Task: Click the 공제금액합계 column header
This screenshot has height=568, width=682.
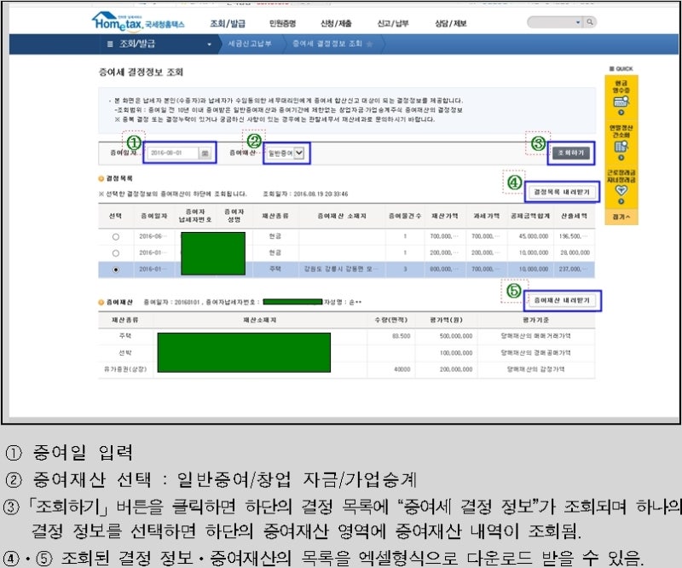Action: click(x=530, y=216)
